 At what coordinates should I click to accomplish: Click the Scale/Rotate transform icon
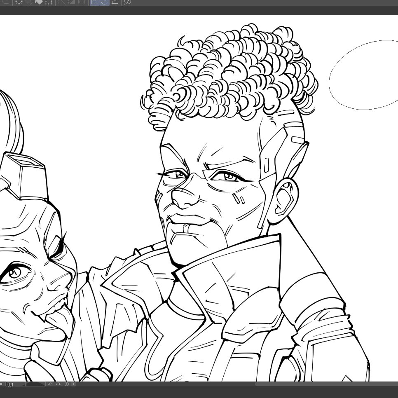(x=49, y=2)
